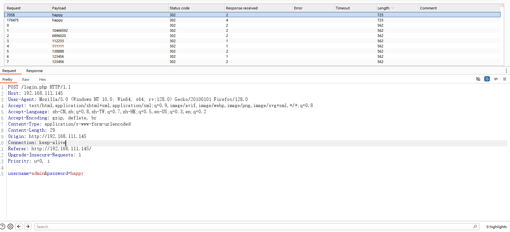The image size is (510, 232).
Task: Open the search help question mark icon
Action: (3, 226)
